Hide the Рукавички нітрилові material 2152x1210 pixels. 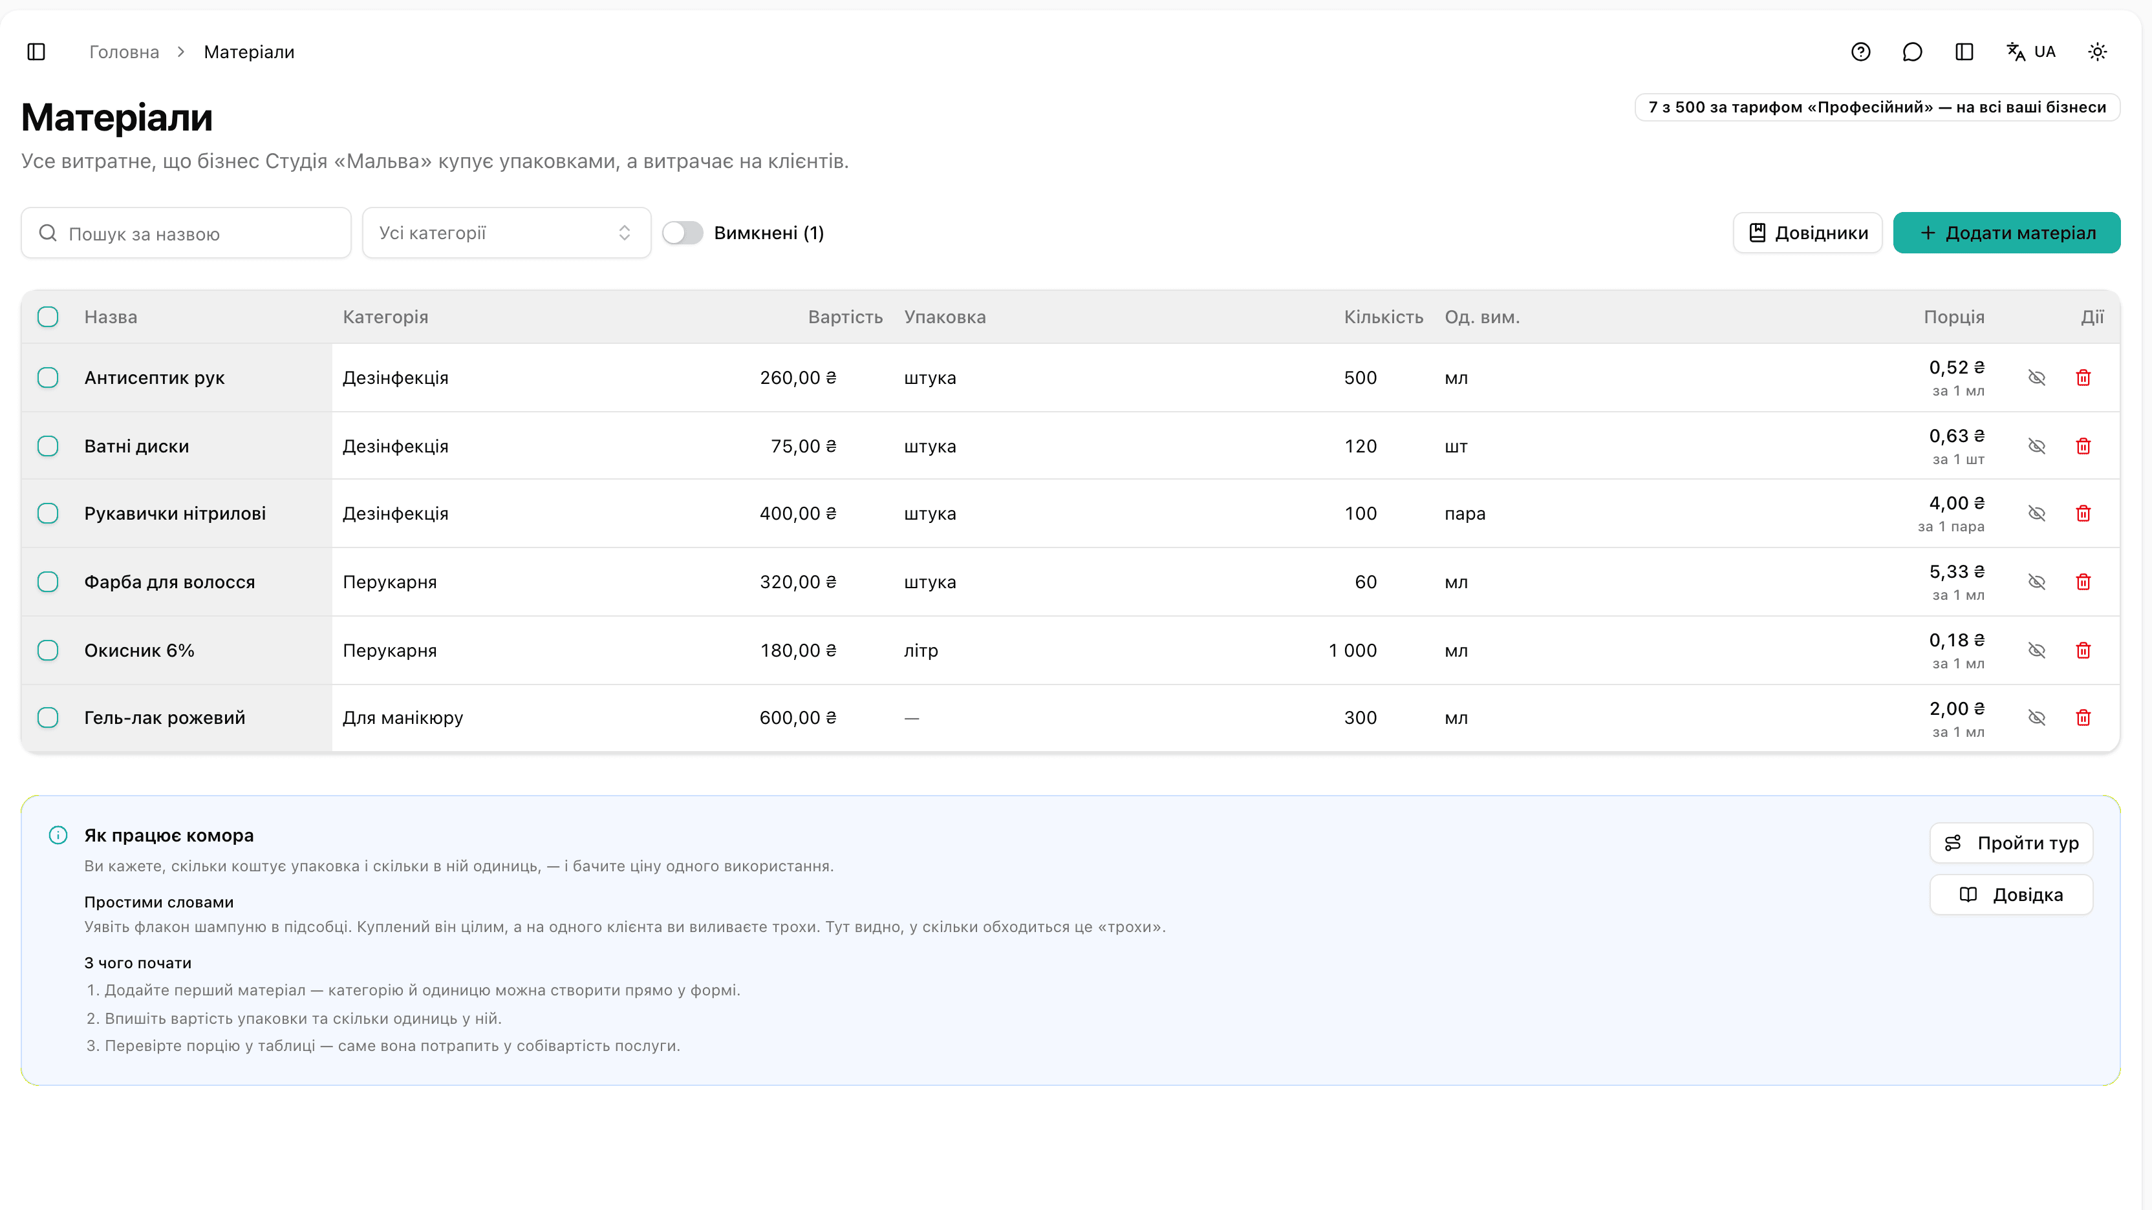pos(2037,514)
